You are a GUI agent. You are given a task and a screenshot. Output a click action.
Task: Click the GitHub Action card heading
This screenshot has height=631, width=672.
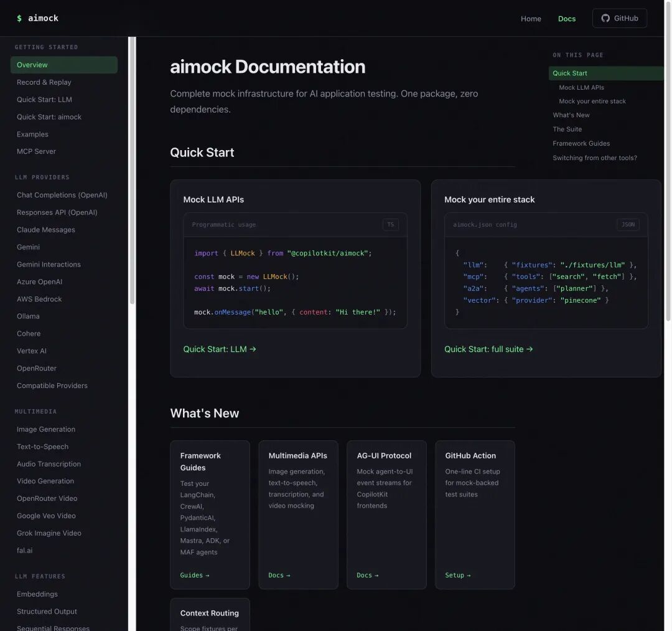(x=470, y=455)
